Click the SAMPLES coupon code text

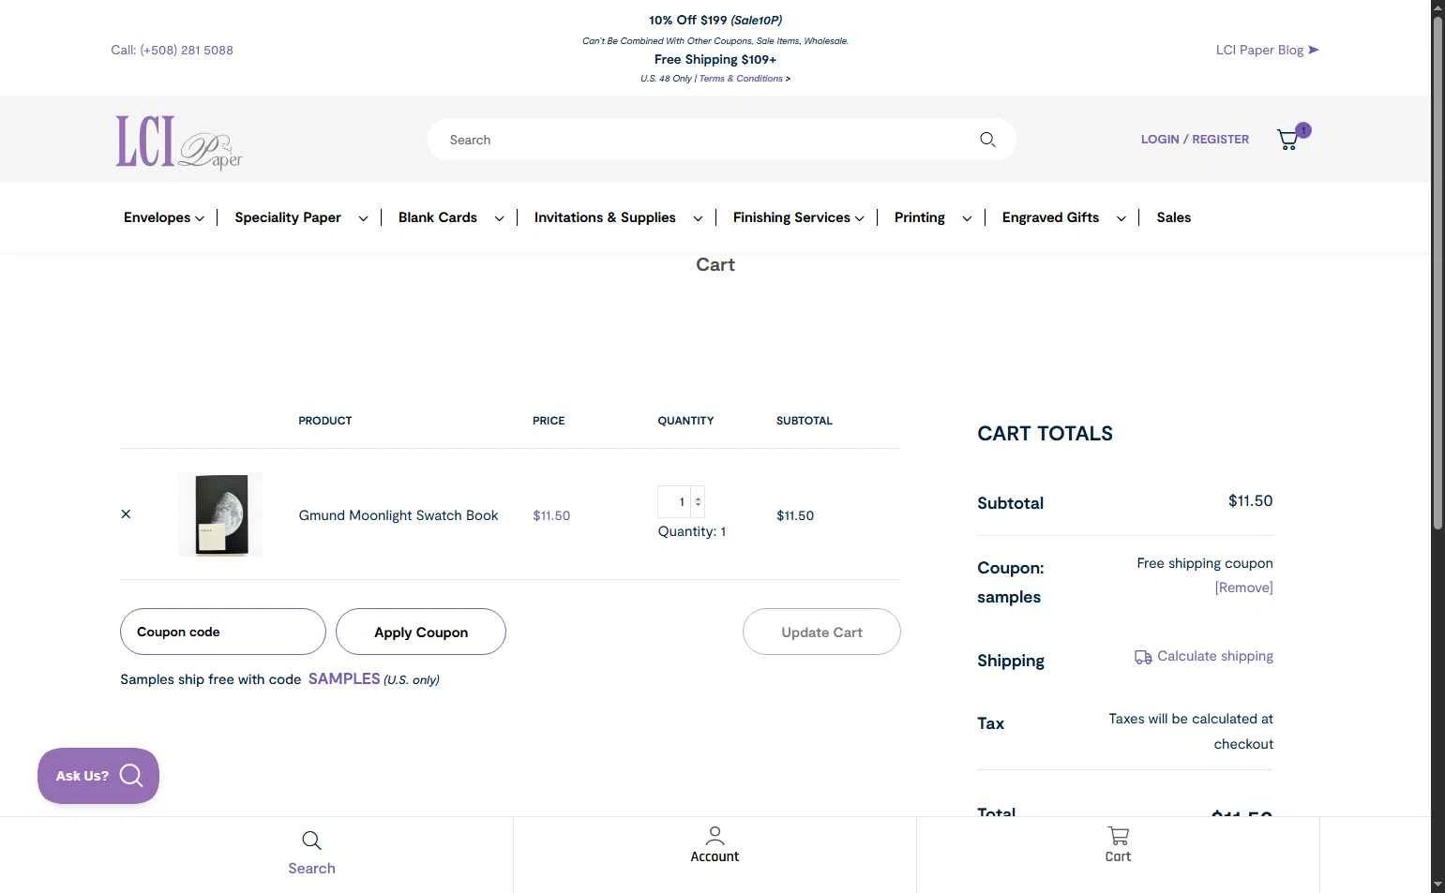tap(344, 678)
